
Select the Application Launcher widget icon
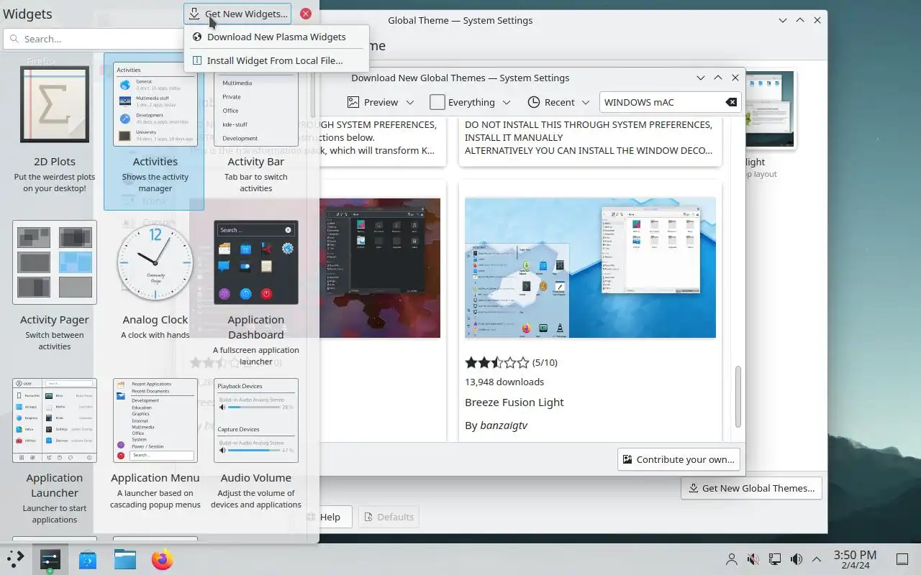[55, 420]
